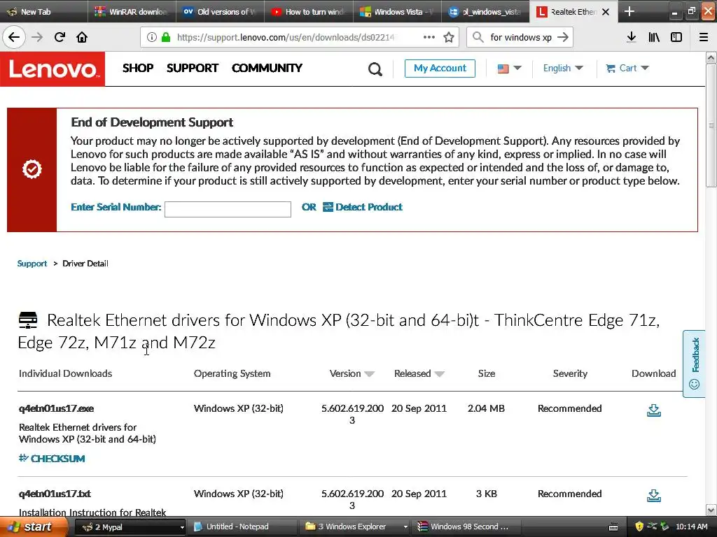Open the library bookmarks icon

pyautogui.click(x=654, y=37)
